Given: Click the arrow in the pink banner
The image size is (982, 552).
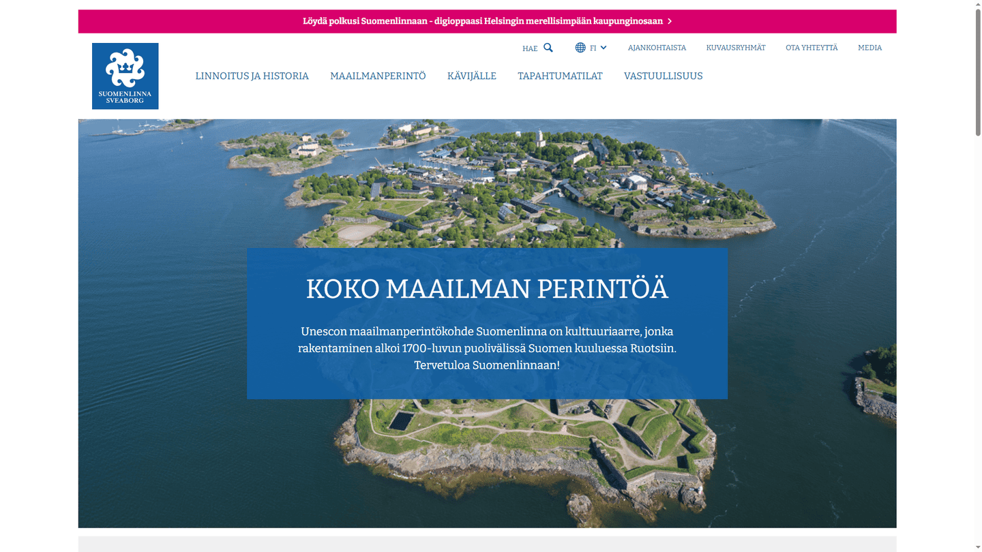Looking at the screenshot, I should [670, 21].
